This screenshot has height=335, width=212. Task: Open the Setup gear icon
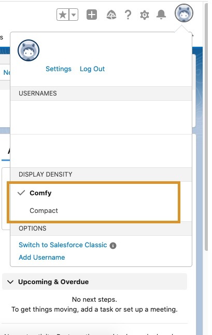[145, 15]
